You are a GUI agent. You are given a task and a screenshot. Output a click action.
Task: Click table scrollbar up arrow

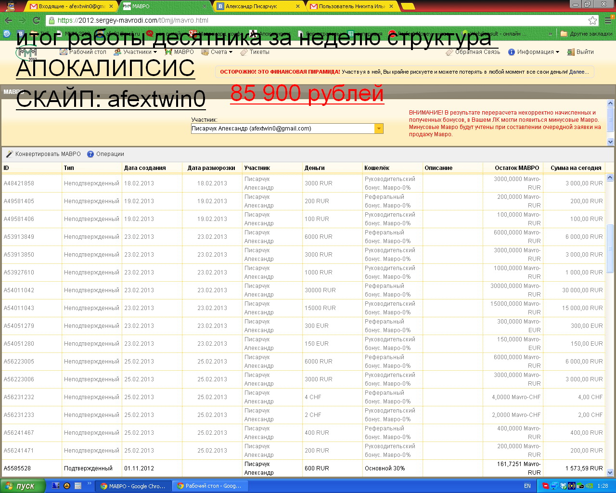click(x=610, y=177)
